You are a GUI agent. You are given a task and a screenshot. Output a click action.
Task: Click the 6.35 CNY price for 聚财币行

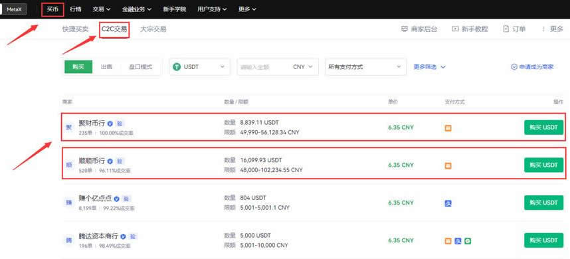[401, 128]
